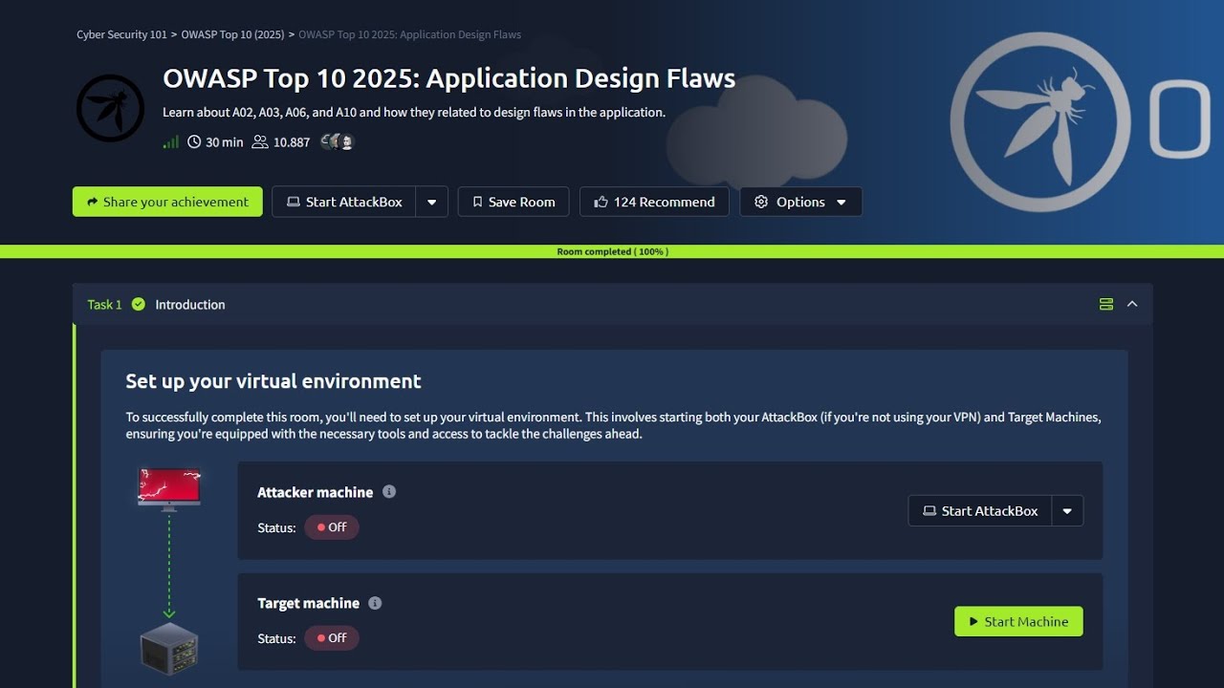Click the '30 min' duration text

click(225, 142)
